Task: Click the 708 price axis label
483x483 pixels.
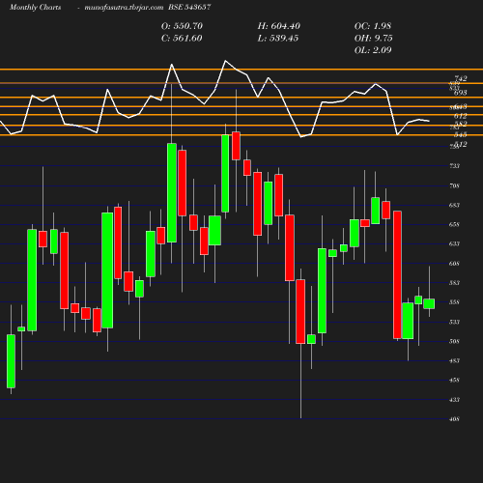Action: [x=454, y=185]
